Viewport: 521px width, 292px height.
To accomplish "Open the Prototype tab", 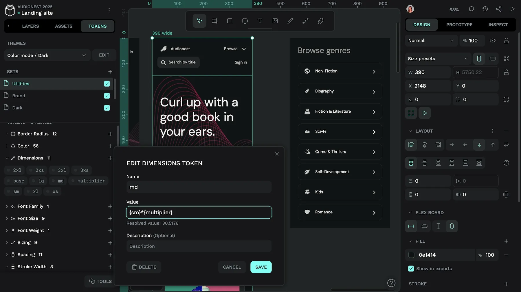I will (459, 25).
